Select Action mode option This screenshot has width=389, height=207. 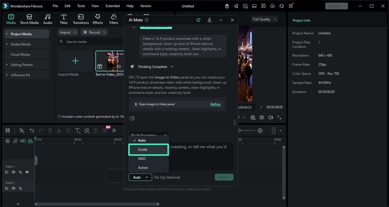click(148, 168)
